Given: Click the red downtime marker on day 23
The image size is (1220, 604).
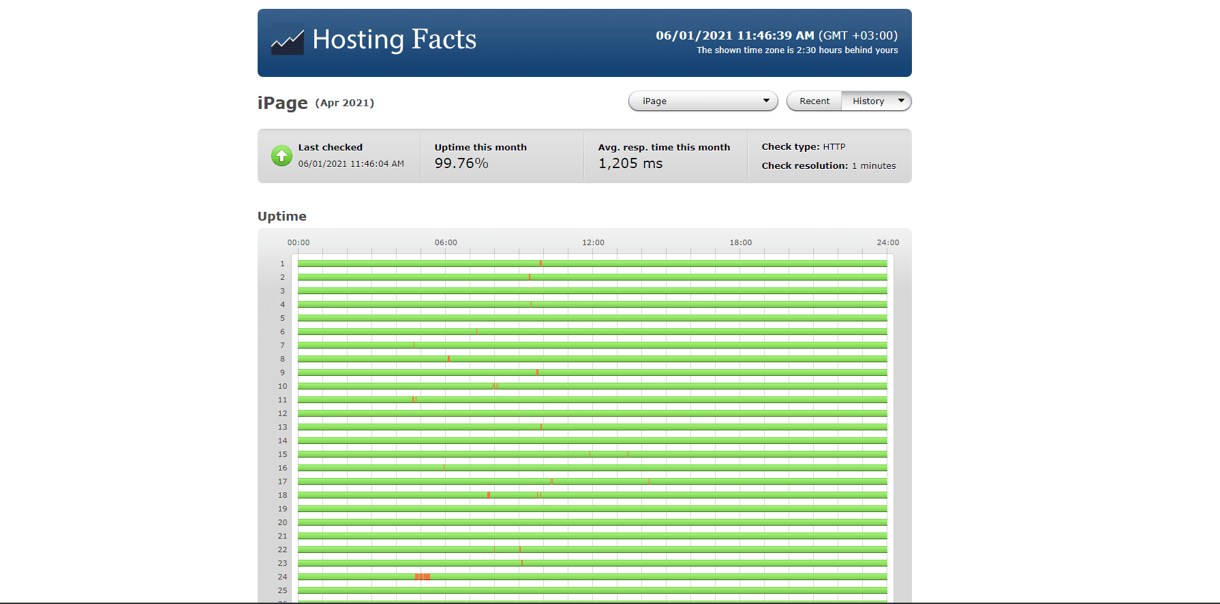Looking at the screenshot, I should pos(522,563).
